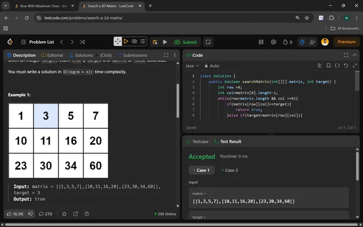Open LeetCode settings gear icon

tap(273, 42)
